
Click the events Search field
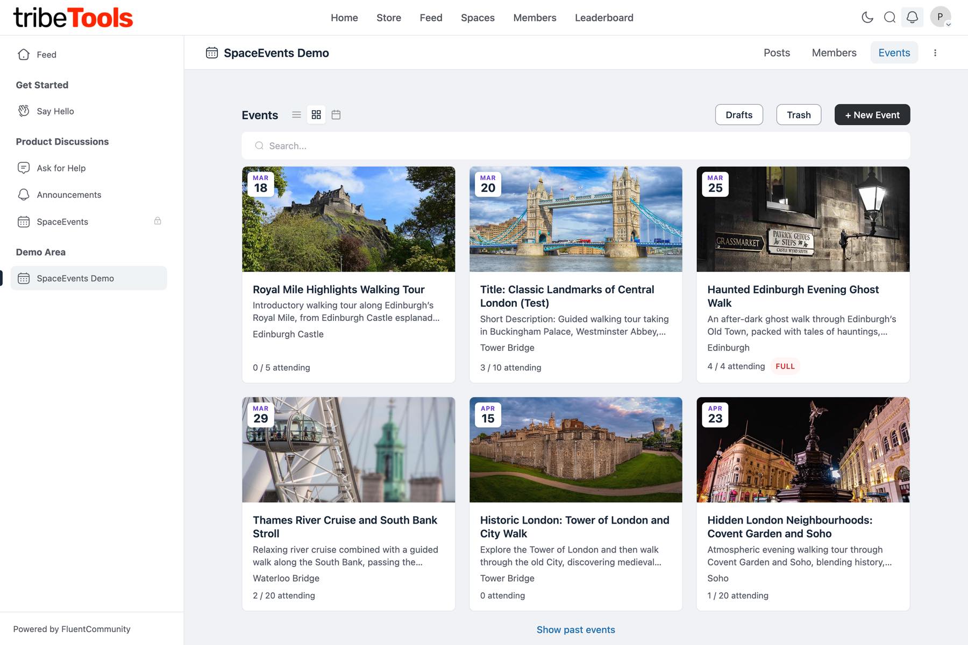575,146
